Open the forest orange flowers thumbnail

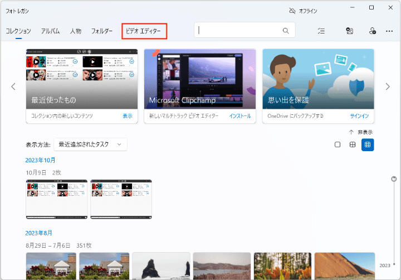coord(282,266)
